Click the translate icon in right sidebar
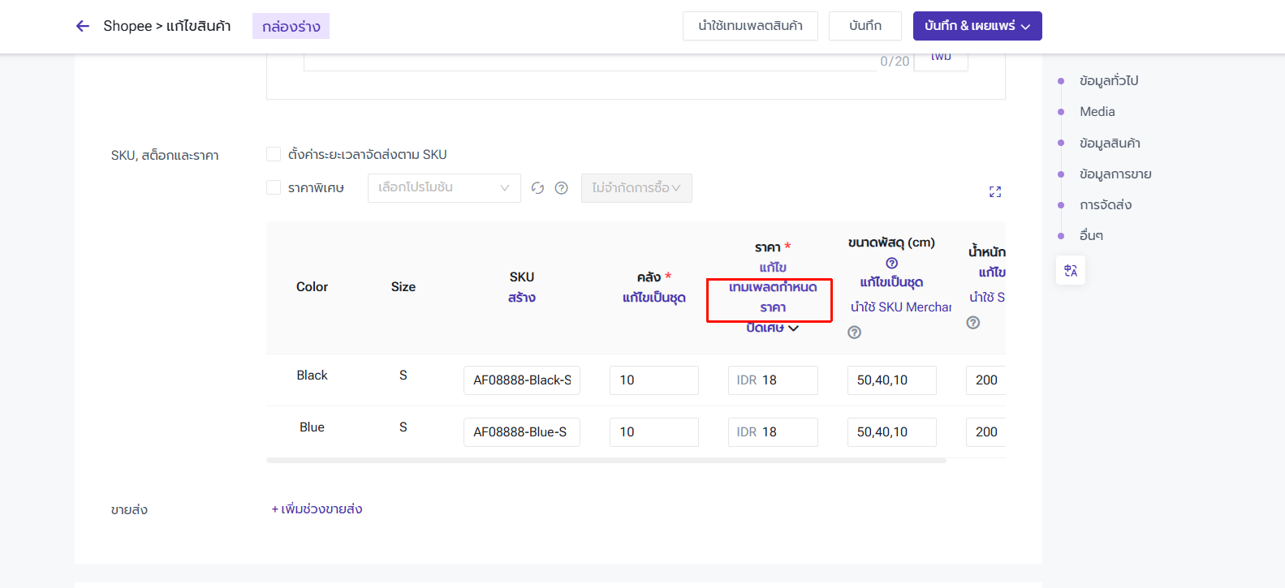This screenshot has width=1285, height=588. (x=1071, y=271)
